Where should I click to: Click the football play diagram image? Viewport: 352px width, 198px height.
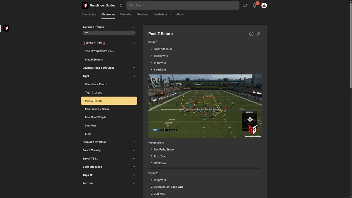[x=205, y=106]
